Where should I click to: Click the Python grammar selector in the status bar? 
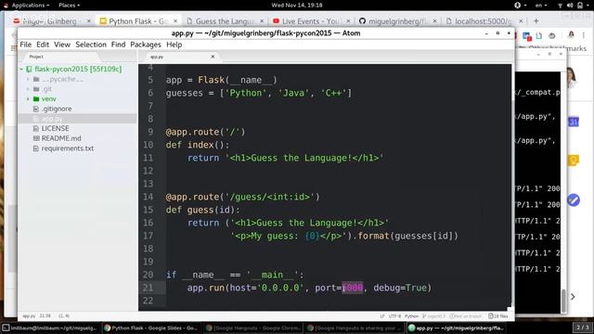click(x=411, y=315)
